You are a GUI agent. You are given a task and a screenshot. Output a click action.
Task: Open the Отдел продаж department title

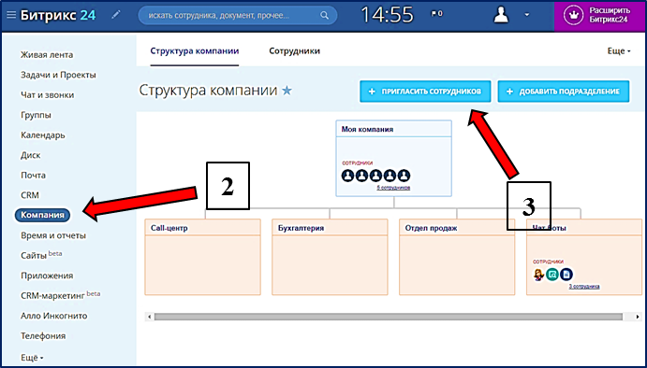click(431, 228)
